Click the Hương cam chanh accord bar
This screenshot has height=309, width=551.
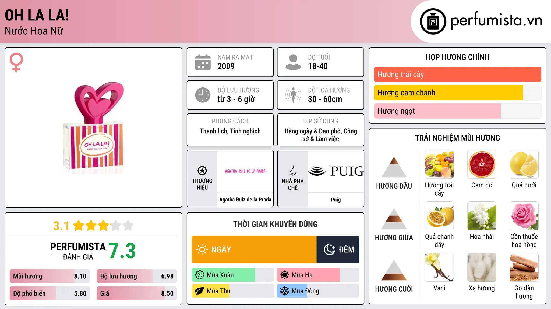pos(457,93)
